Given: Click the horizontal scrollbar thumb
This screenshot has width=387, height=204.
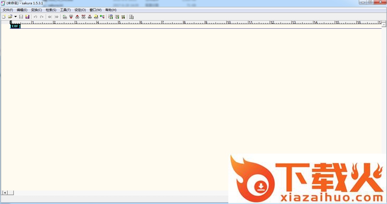Looking at the screenshot, I should (x=10, y=193).
